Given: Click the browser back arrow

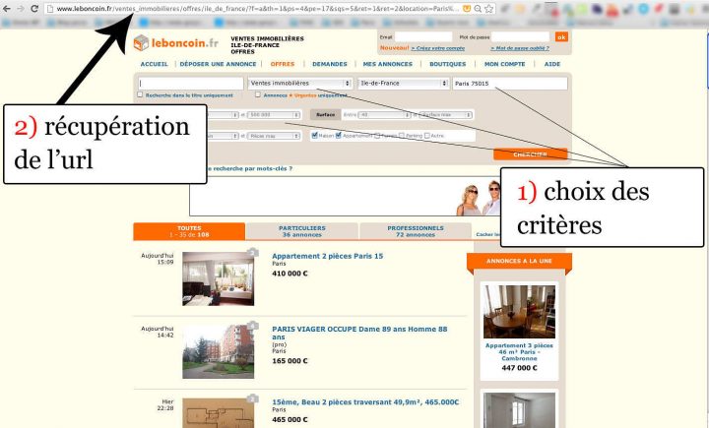Looking at the screenshot, I should (8, 10).
